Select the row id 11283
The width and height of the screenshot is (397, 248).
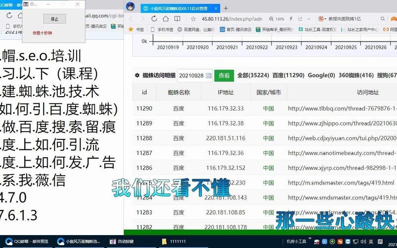144,212
